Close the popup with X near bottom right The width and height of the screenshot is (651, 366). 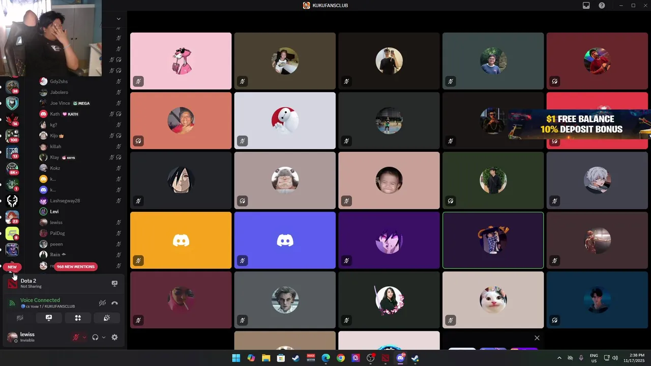[x=537, y=338]
